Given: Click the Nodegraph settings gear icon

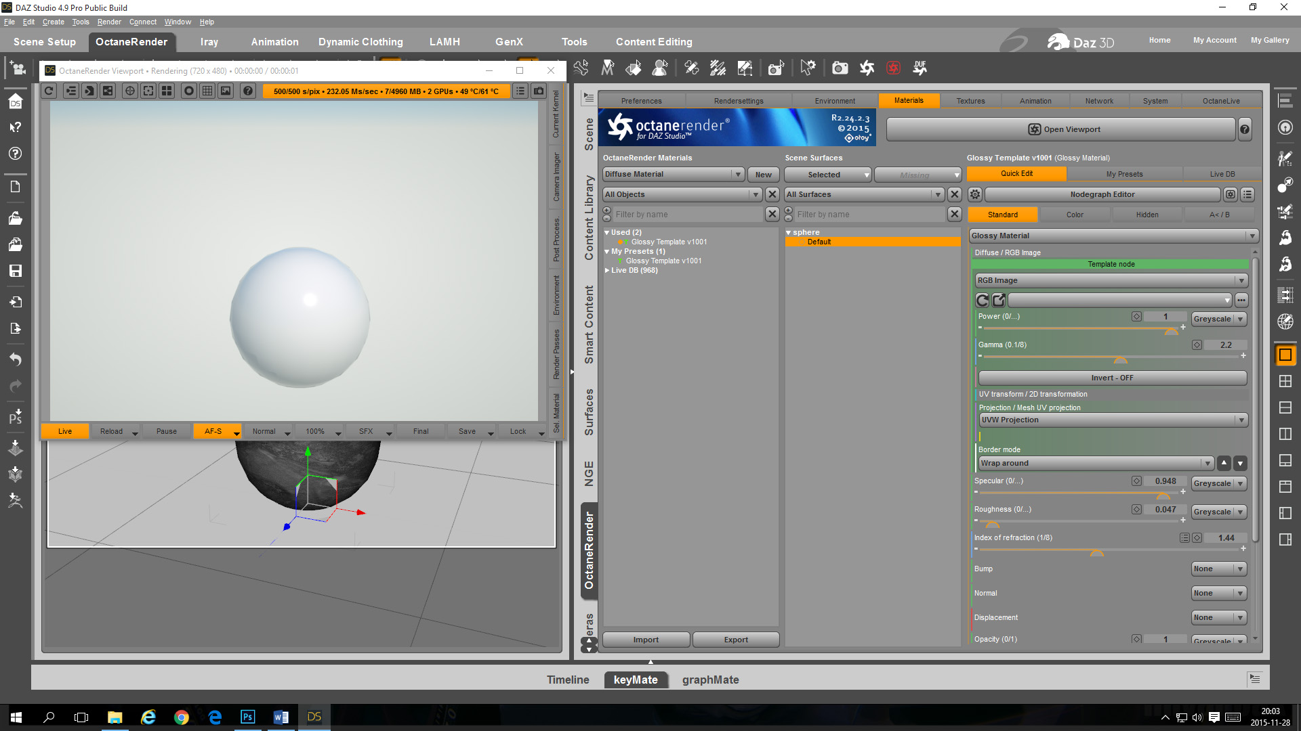Looking at the screenshot, I should [974, 195].
